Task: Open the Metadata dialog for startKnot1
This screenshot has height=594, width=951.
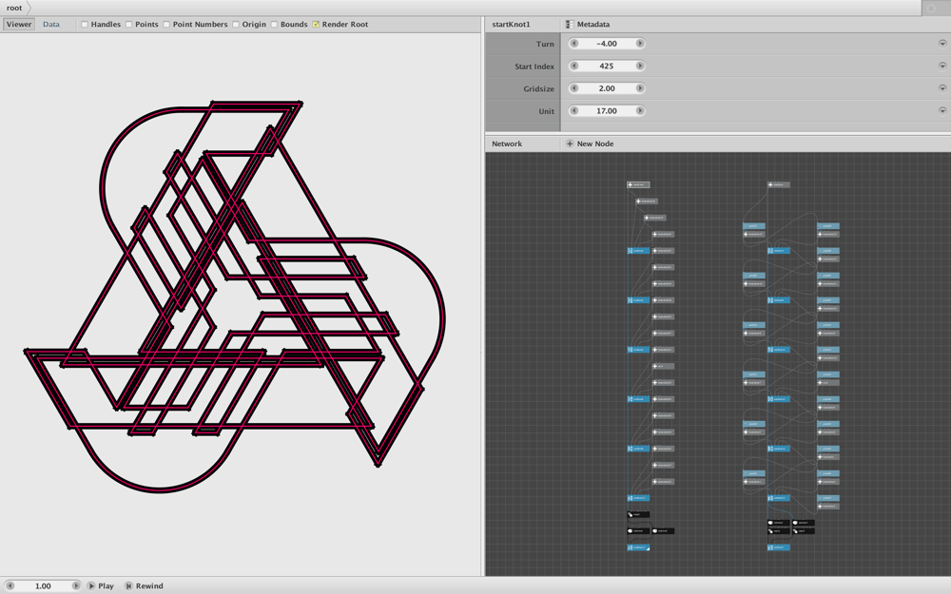Action: pyautogui.click(x=587, y=25)
